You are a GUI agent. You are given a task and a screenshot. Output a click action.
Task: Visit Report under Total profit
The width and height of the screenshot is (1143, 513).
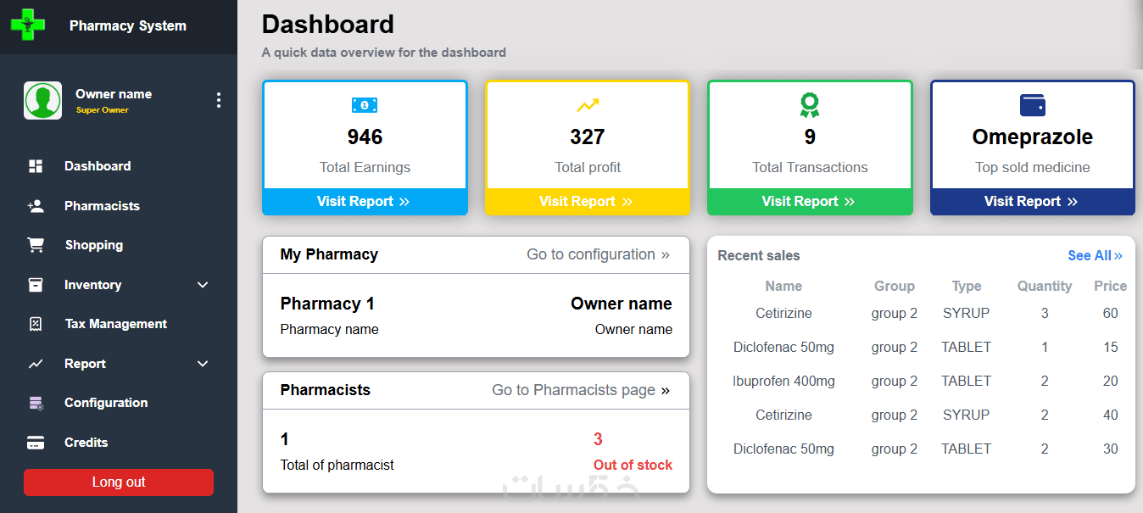tap(586, 202)
